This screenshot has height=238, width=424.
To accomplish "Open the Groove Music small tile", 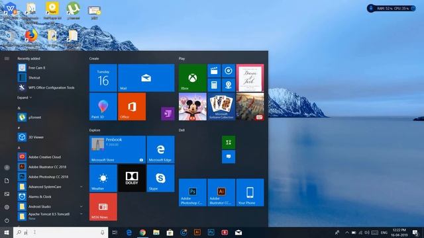I will point(229,71).
